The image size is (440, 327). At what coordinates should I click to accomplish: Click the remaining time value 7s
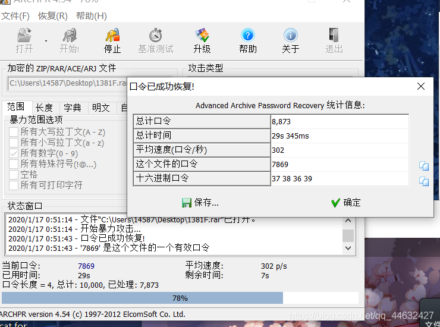tap(265, 276)
